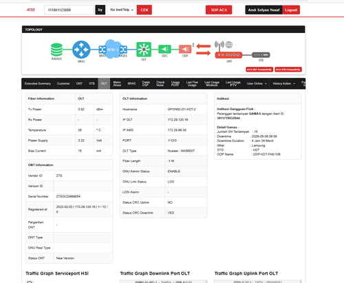Click the Traffic Graph Serviceport HSI heading
The image size is (344, 283).
(x=57, y=273)
